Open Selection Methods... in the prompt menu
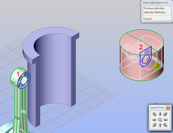The width and height of the screenshot is (173, 133). click(x=155, y=12)
